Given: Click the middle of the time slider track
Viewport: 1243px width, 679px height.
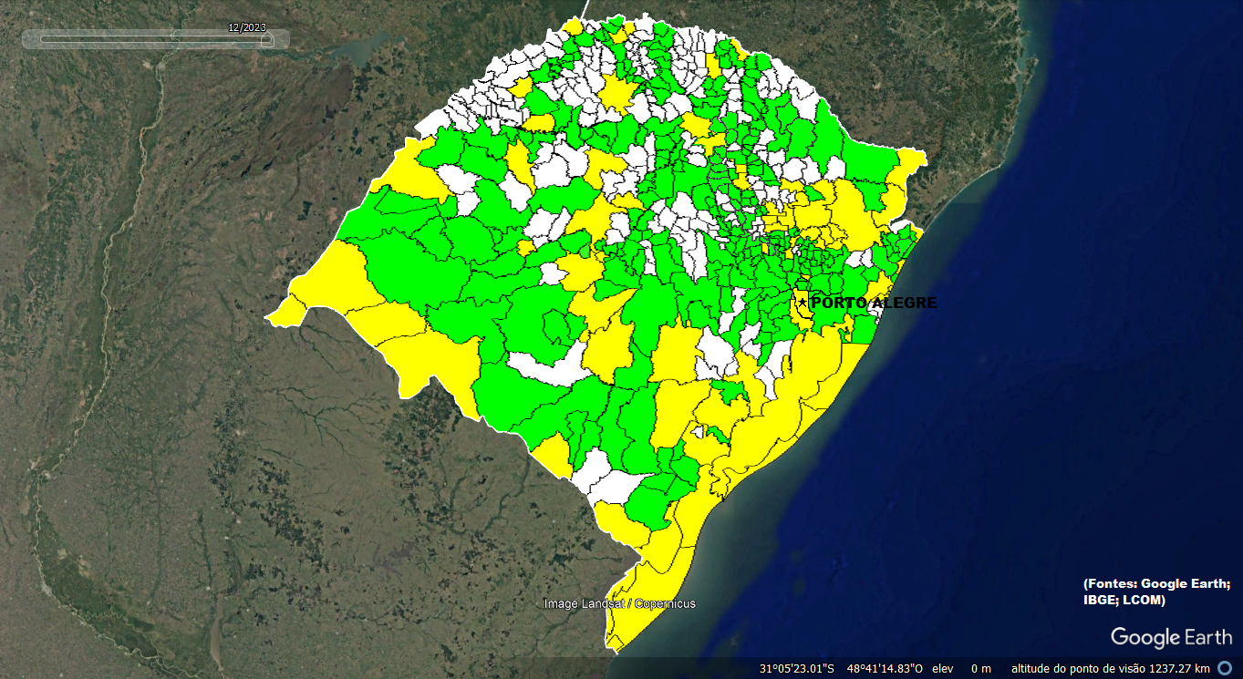Looking at the screenshot, I should click(155, 39).
